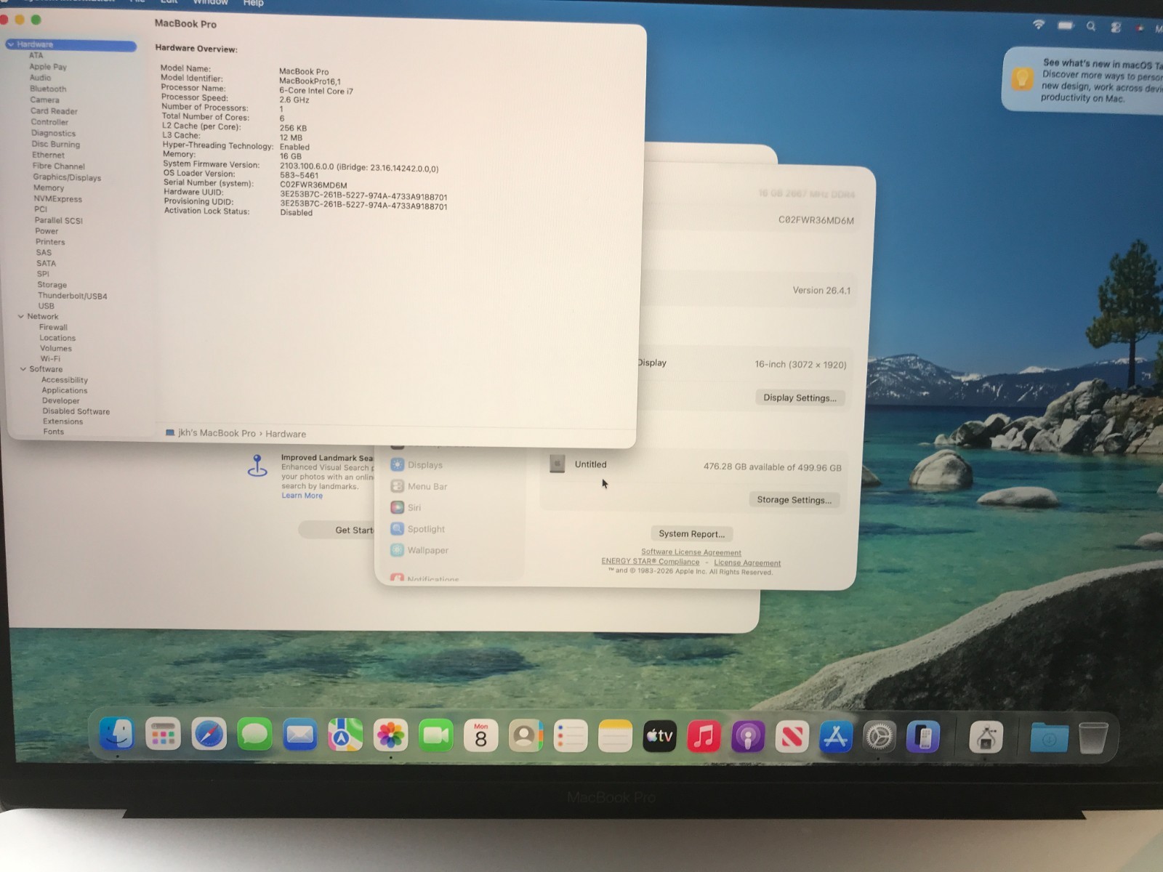The width and height of the screenshot is (1163, 872).
Task: Select Wi-Fi under Network
Action: pos(50,358)
